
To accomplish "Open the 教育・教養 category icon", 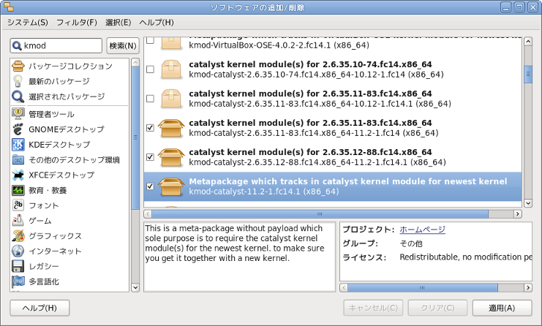I will [18, 190].
